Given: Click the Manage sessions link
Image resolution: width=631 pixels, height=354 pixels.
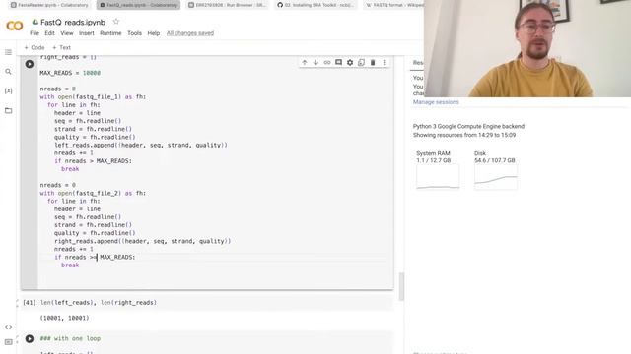Looking at the screenshot, I should [436, 102].
